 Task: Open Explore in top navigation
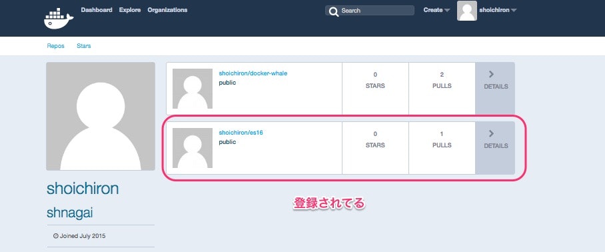click(x=130, y=10)
